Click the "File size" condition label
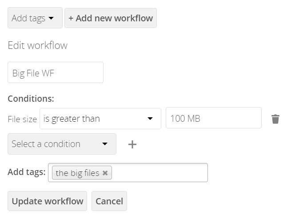Image resolution: width=291 pixels, height=219 pixels. click(22, 119)
